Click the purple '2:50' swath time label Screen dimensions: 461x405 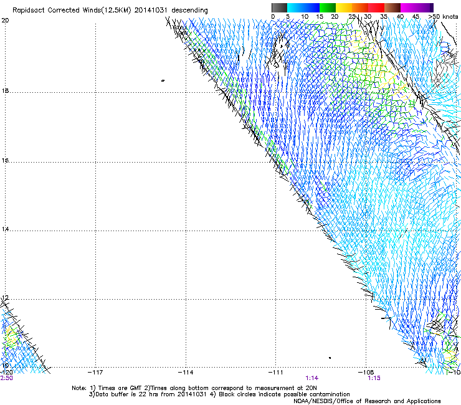[6, 378]
